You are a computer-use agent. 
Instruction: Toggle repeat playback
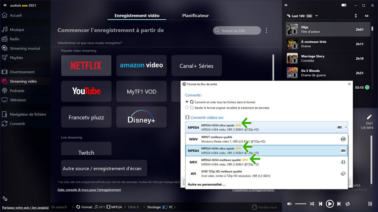348,204
